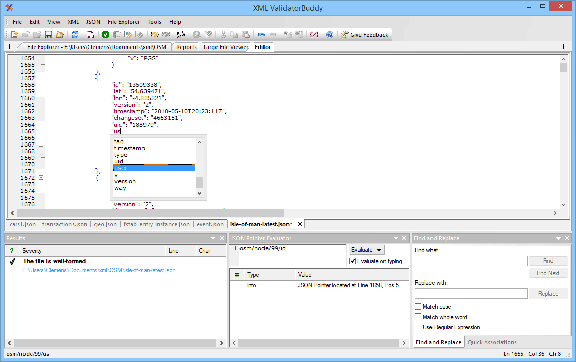The height and width of the screenshot is (362, 576).
Task: Collapse the fold marker at line 1657
Action: [x=41, y=78]
